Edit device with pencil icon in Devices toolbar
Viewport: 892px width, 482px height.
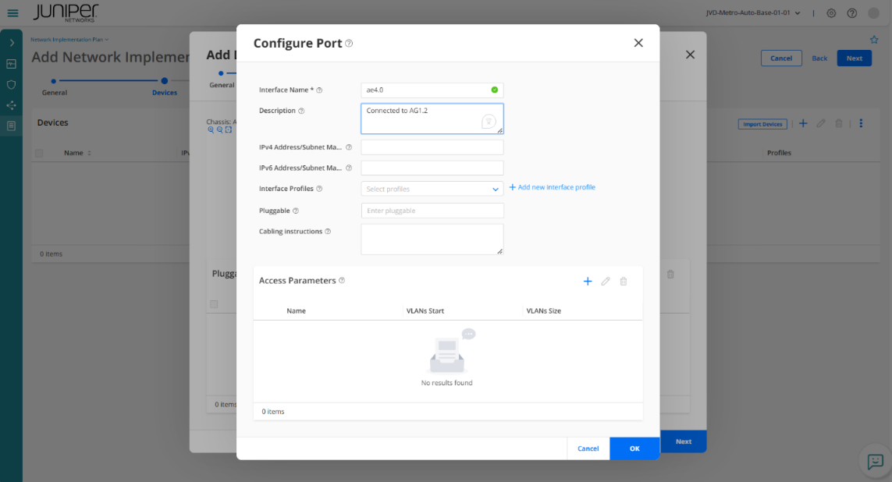click(x=821, y=123)
